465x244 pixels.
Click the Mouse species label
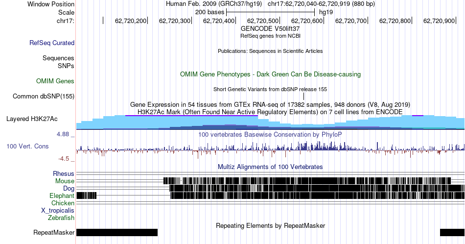[65, 181]
